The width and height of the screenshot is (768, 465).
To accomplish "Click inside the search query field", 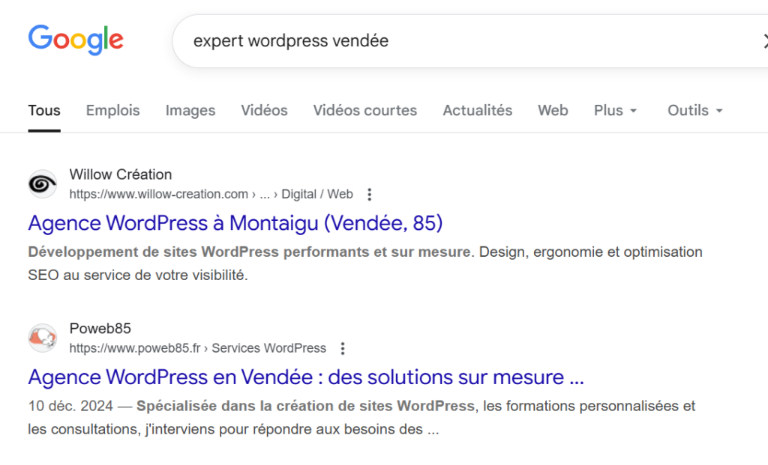I will (x=450, y=40).
